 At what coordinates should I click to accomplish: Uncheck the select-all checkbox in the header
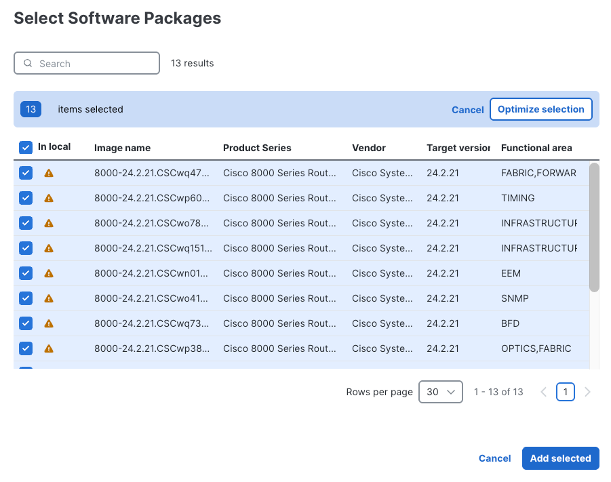(25, 147)
